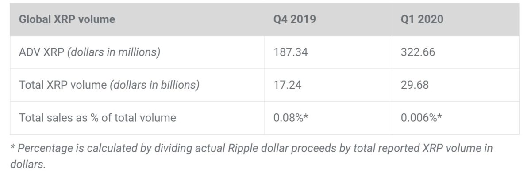Click the 0.08%* percentage cell
The image size is (531, 172).
click(328, 118)
